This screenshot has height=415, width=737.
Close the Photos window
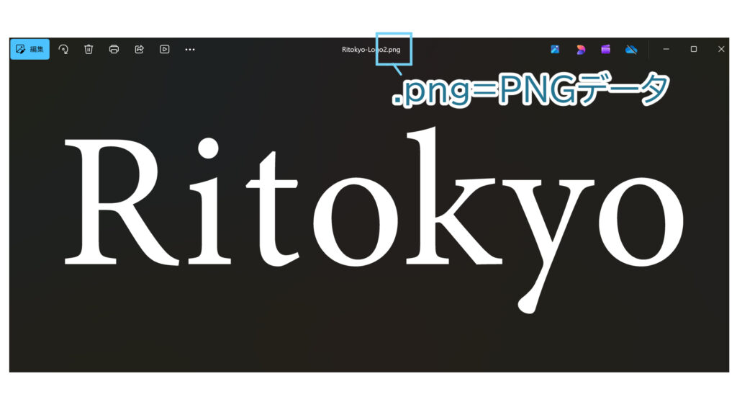point(721,49)
